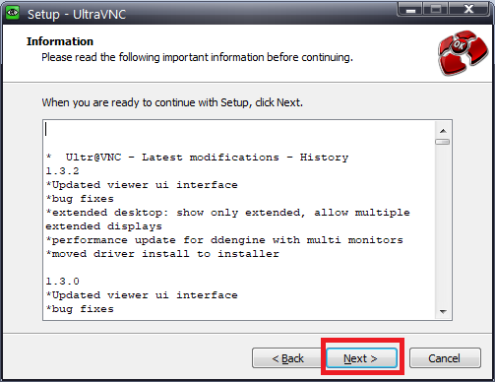Click the 'Setup - UltraVNC' title bar text
Viewport: 495px width, 382px height.
[x=77, y=14]
